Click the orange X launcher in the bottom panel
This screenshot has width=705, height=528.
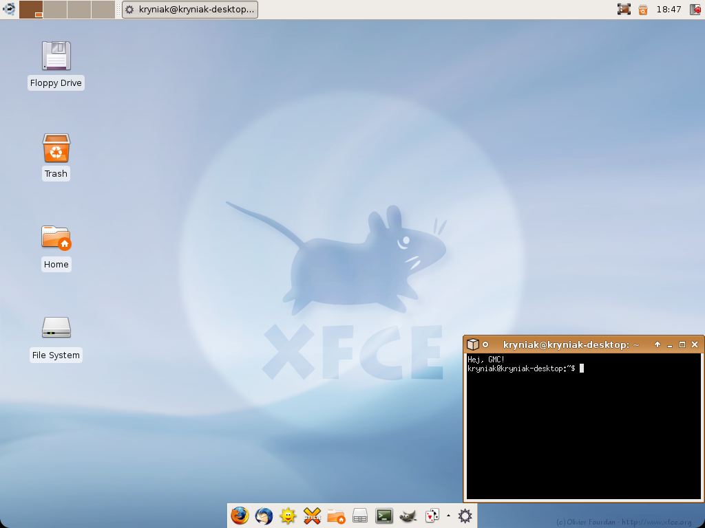pyautogui.click(x=312, y=516)
